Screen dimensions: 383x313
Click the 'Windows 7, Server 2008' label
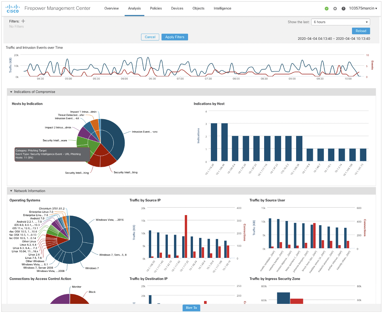point(38,268)
